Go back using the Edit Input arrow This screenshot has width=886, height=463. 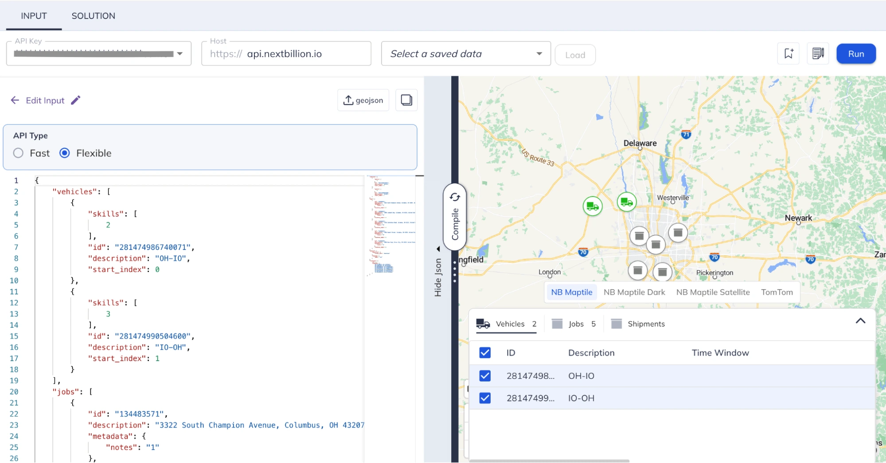[x=15, y=100]
